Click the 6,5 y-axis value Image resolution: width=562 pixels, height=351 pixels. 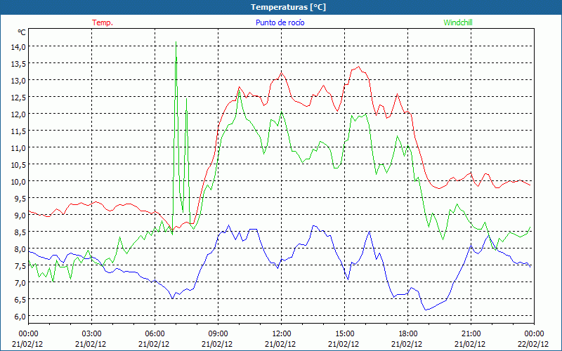coord(20,299)
